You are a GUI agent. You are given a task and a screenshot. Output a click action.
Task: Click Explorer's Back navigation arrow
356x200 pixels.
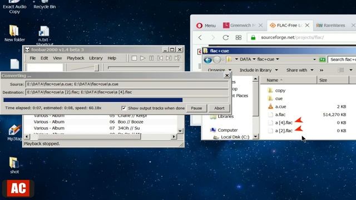[x=207, y=60]
